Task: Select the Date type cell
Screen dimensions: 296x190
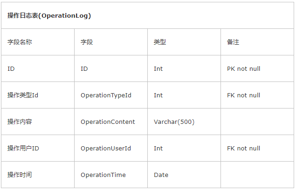Action: coord(184,175)
